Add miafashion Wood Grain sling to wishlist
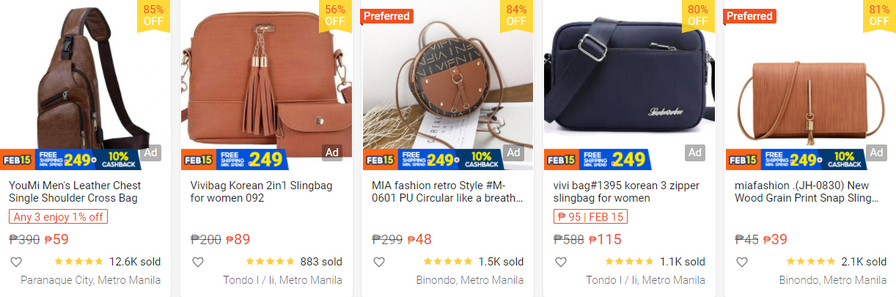 coord(742,262)
